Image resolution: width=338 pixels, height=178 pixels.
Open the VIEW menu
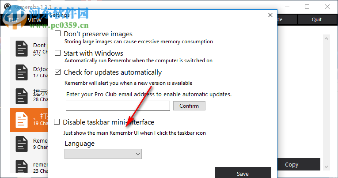[34, 20]
